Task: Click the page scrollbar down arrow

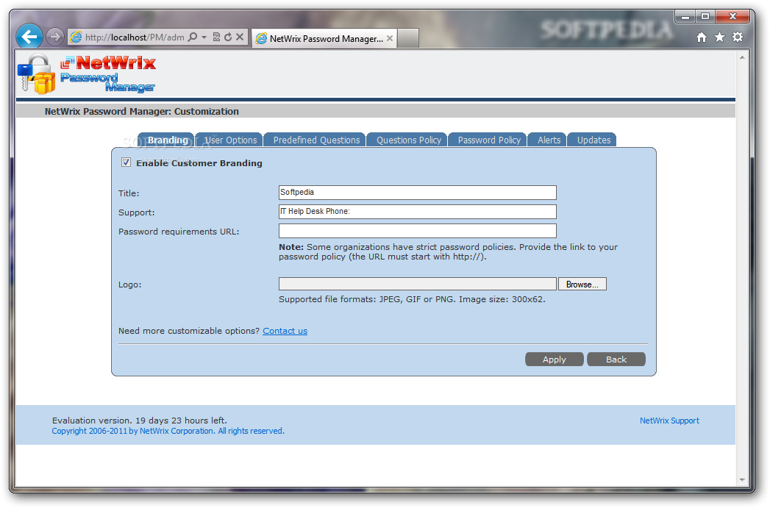Action: [742, 479]
